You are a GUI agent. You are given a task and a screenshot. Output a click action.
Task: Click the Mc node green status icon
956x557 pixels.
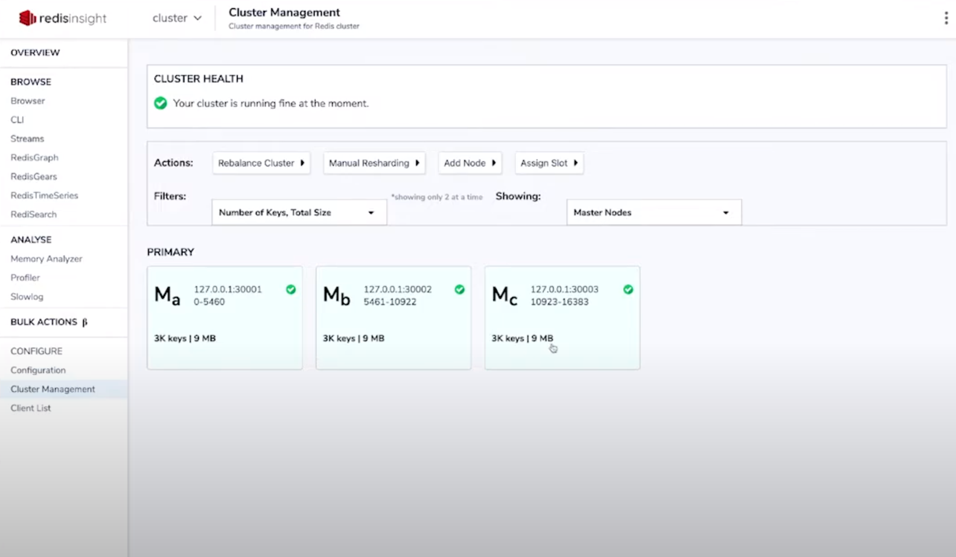[x=628, y=290]
